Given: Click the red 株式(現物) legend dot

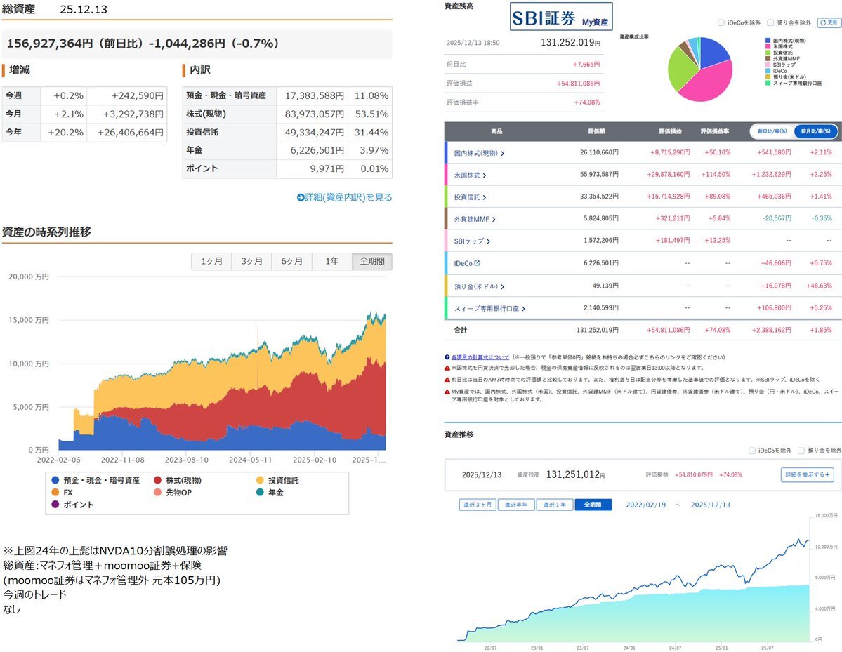Looking at the screenshot, I should pos(157,480).
